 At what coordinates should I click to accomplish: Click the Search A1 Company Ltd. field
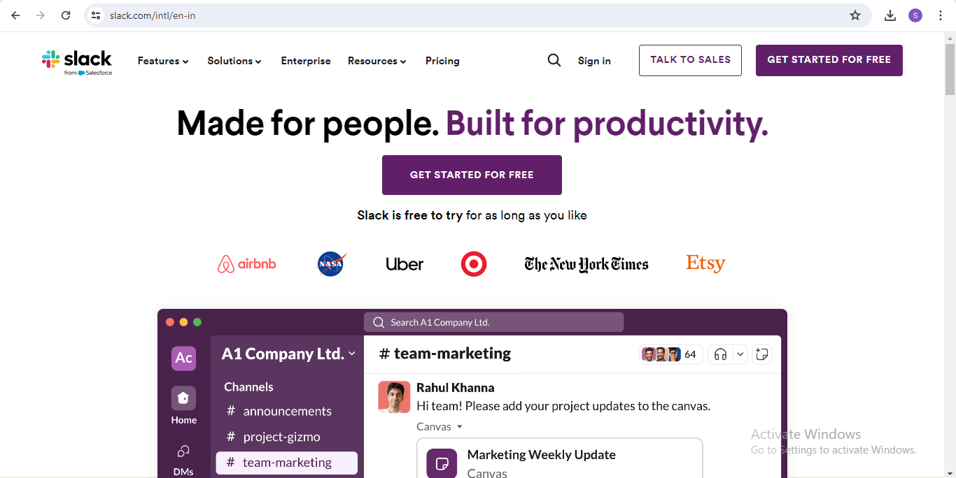tap(493, 321)
